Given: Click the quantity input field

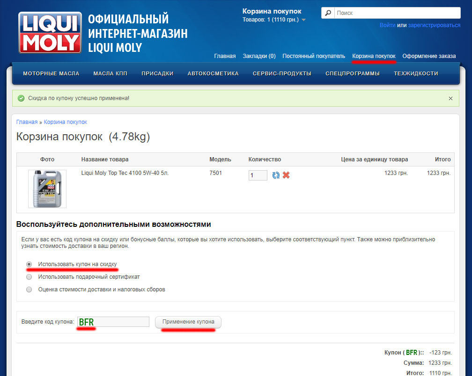Looking at the screenshot, I should tap(258, 175).
